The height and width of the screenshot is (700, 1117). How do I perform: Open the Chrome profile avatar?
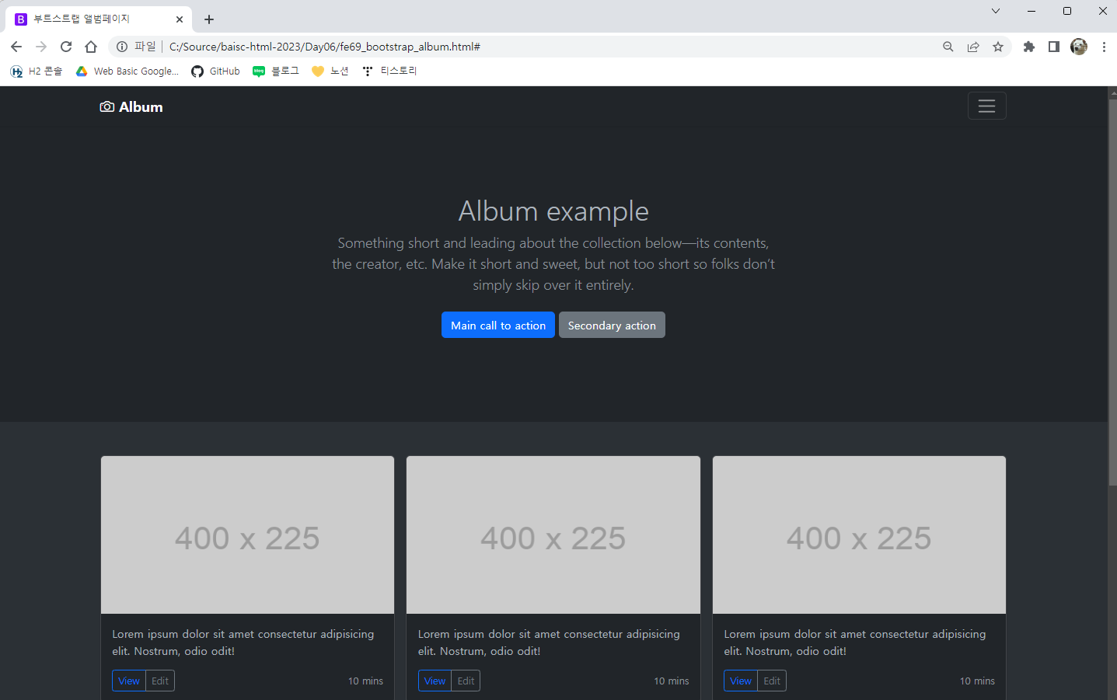(x=1079, y=47)
